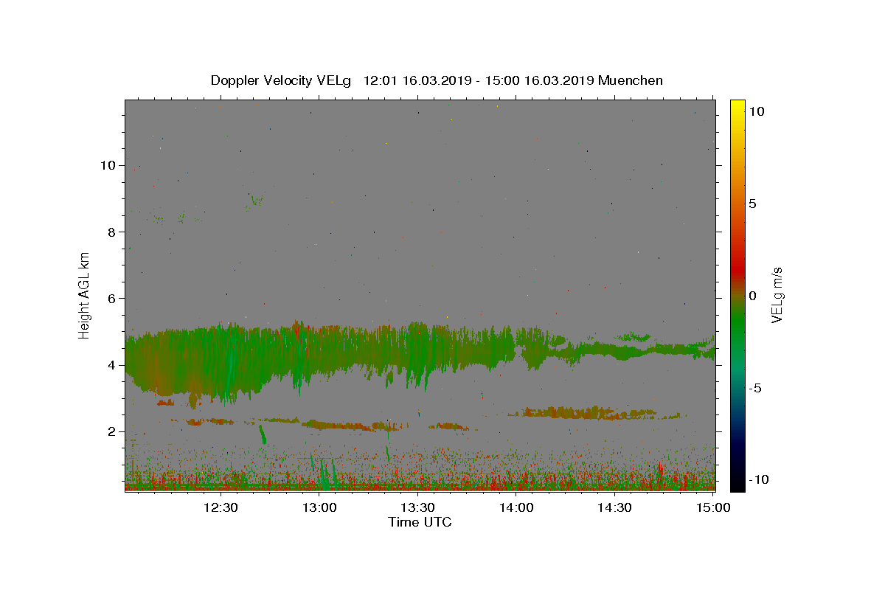Click the height tick label 2
Image resolution: width=885 pixels, height=590 pixels.
(112, 431)
